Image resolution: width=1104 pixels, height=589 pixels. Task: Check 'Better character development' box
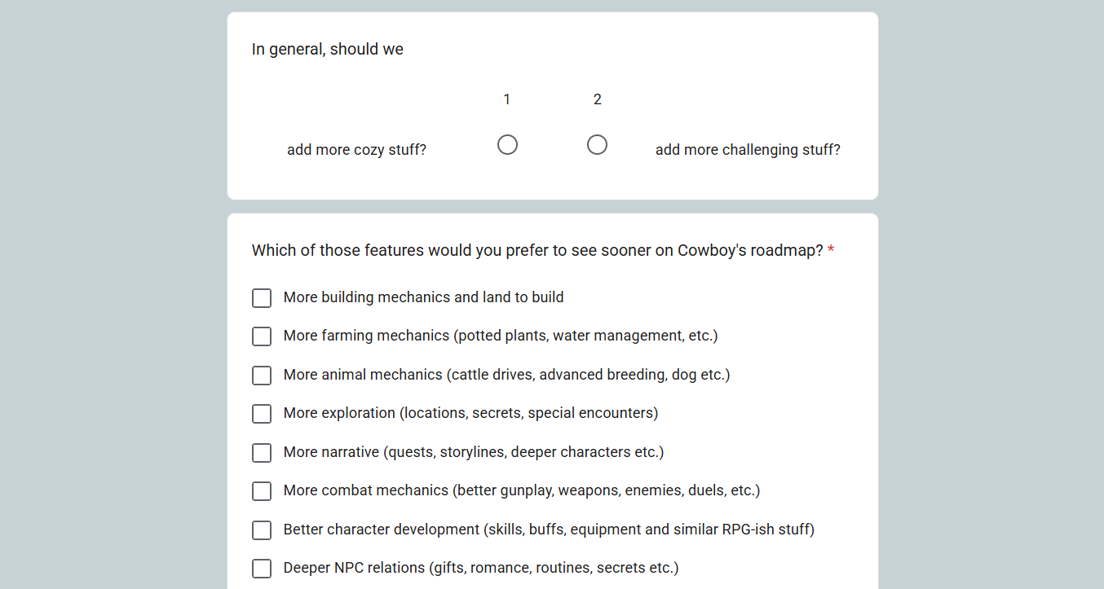point(262,530)
